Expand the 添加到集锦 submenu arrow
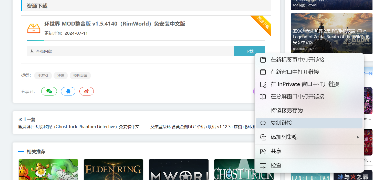 click(358, 137)
